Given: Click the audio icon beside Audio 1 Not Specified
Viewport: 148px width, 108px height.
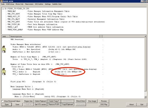Looking at the screenshot, I should point(4,49).
